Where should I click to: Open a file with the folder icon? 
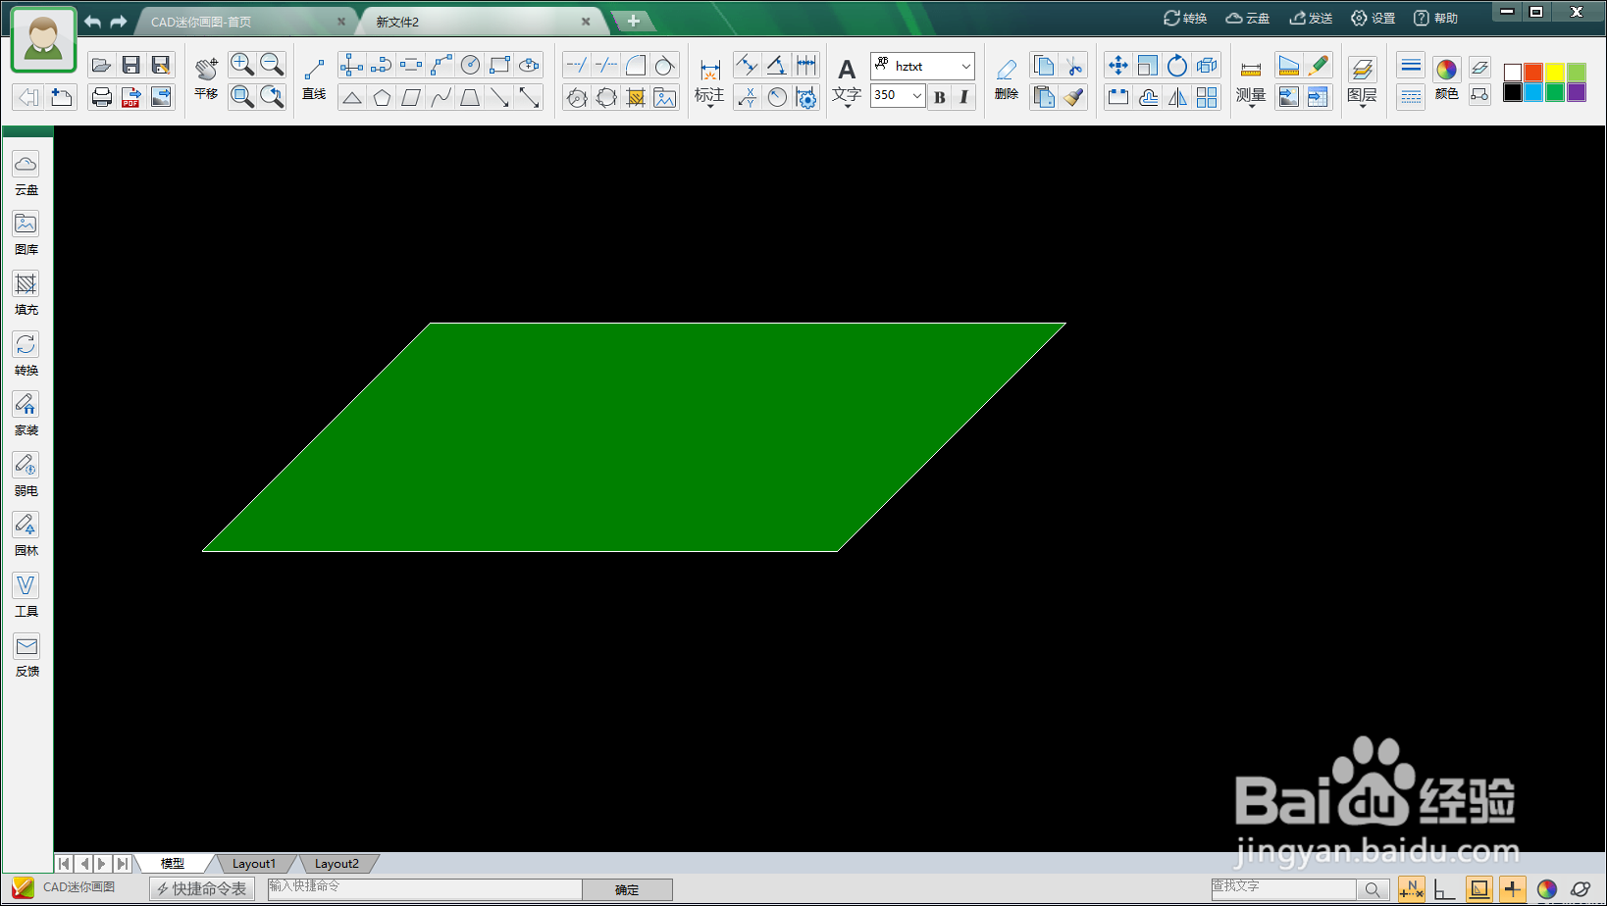[101, 66]
